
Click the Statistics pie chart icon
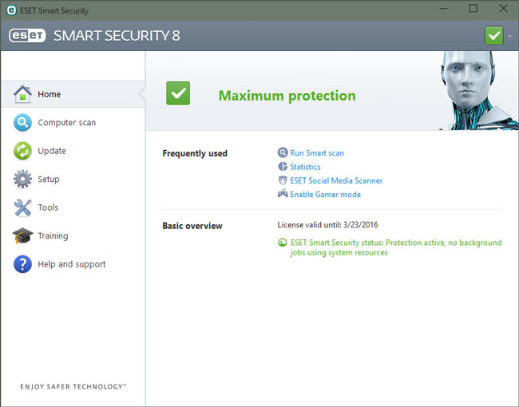[x=283, y=167]
